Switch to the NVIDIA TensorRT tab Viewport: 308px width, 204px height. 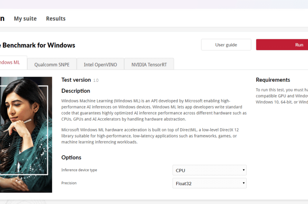point(149,64)
